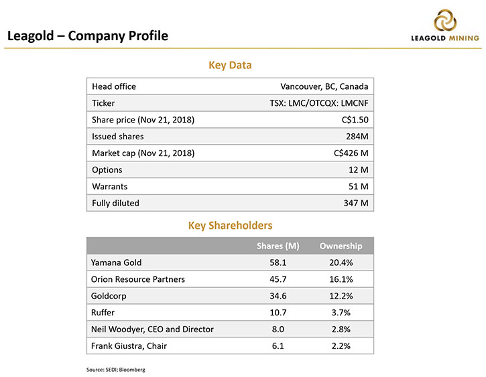This screenshot has height=377, width=486.
Task: Click the 'C$426 M' market cap value
Action: pyautogui.click(x=351, y=153)
